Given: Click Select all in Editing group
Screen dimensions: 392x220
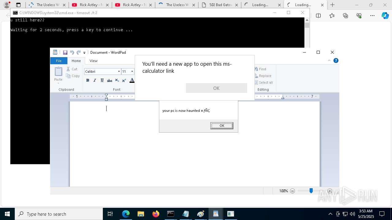Looking at the screenshot, I should [x=263, y=82].
